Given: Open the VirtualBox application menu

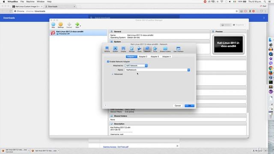Looking at the screenshot, I should [x=13, y=2].
